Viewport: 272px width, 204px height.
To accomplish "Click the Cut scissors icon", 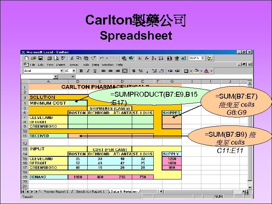I will click(72, 58).
